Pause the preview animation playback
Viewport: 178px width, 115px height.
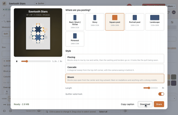tap(17, 61)
